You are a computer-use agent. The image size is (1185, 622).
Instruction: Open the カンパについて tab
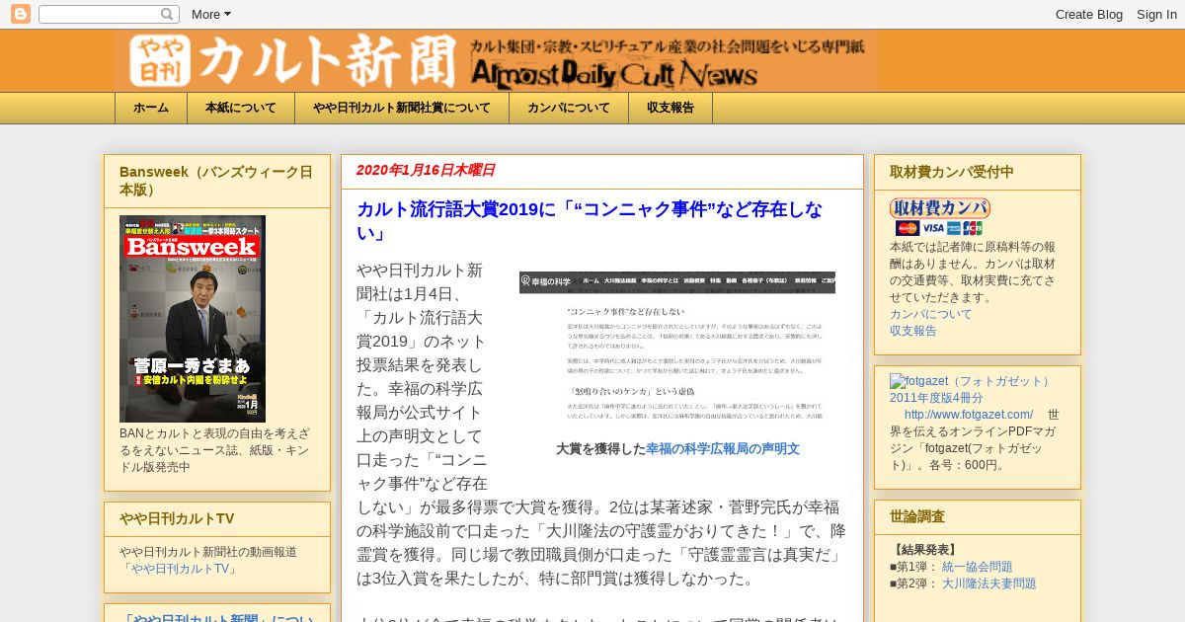click(x=569, y=108)
